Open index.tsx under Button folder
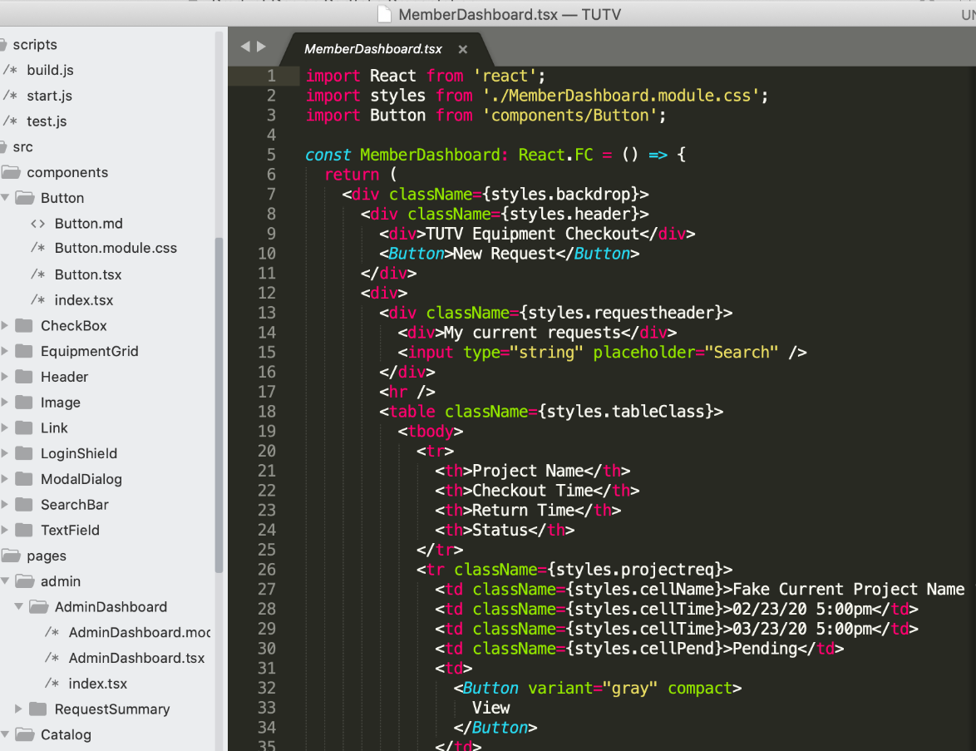The height and width of the screenshot is (751, 976). click(x=83, y=299)
